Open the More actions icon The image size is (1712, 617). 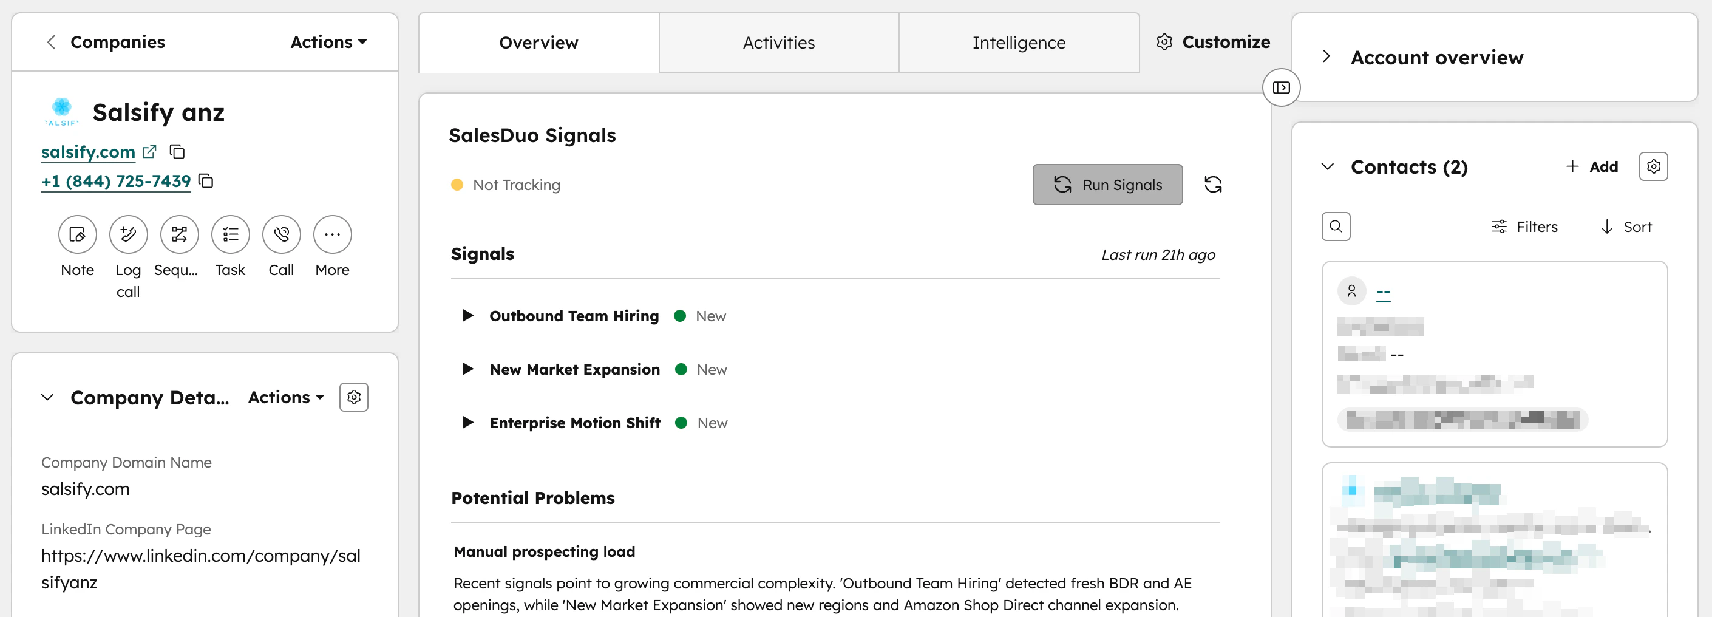[x=331, y=234]
